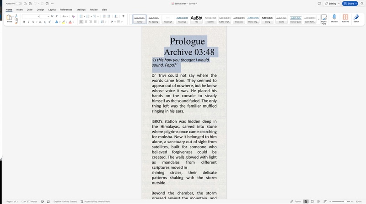
Task: Open the Bullets list dropdown arrow
Action: click(84, 16)
